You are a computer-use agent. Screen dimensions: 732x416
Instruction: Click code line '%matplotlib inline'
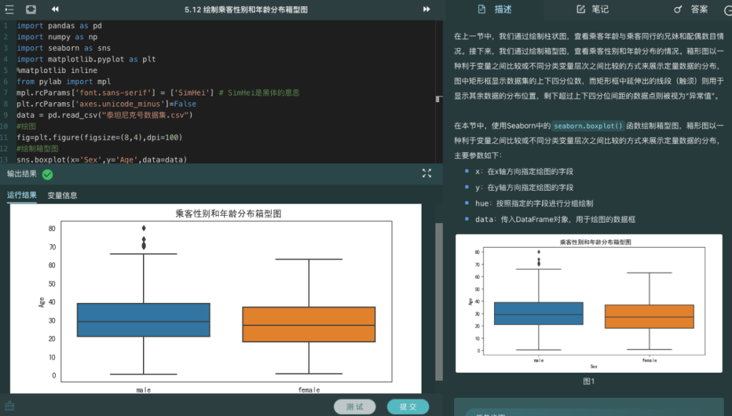tap(57, 70)
